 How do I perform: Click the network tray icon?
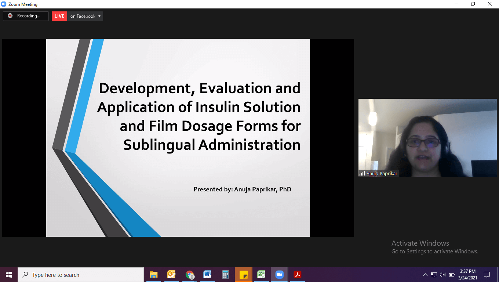pos(434,275)
